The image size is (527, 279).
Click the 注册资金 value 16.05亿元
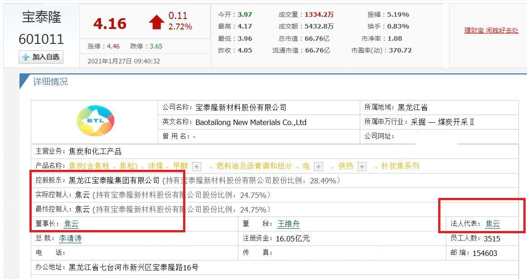click(293, 238)
